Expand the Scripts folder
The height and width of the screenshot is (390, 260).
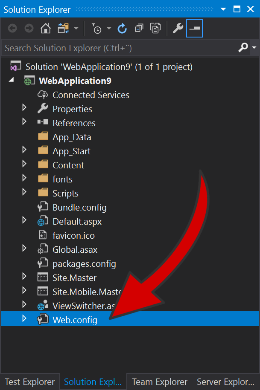tap(24, 193)
